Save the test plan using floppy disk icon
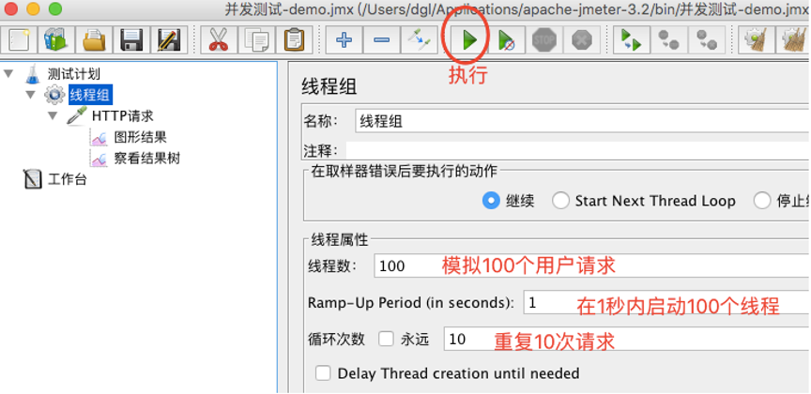Image resolution: width=811 pixels, height=394 pixels. 131,39
